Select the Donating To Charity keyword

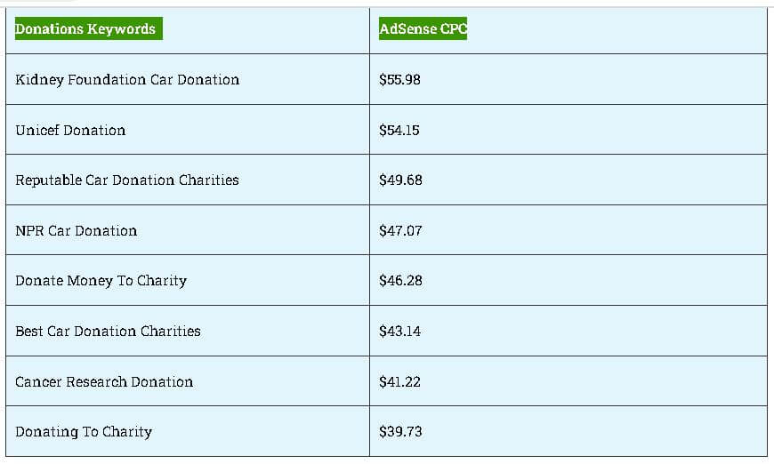[84, 432]
